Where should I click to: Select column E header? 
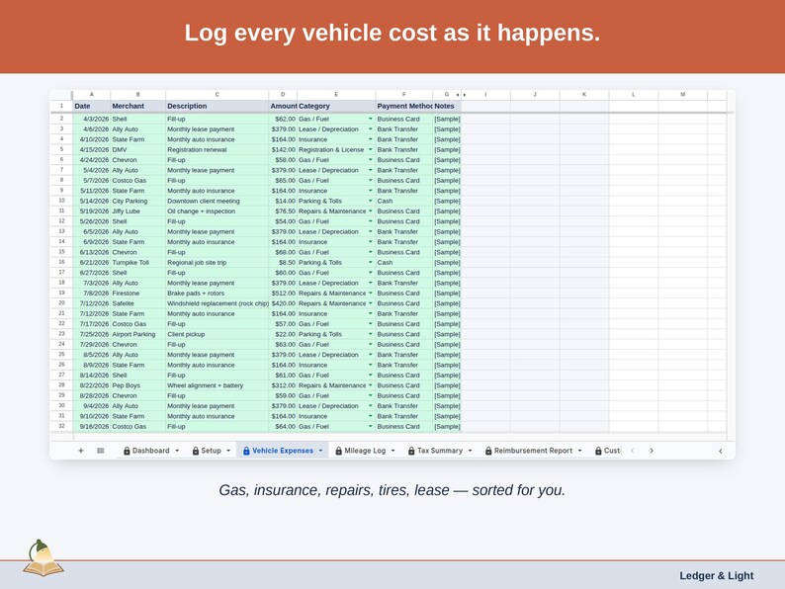[336, 95]
